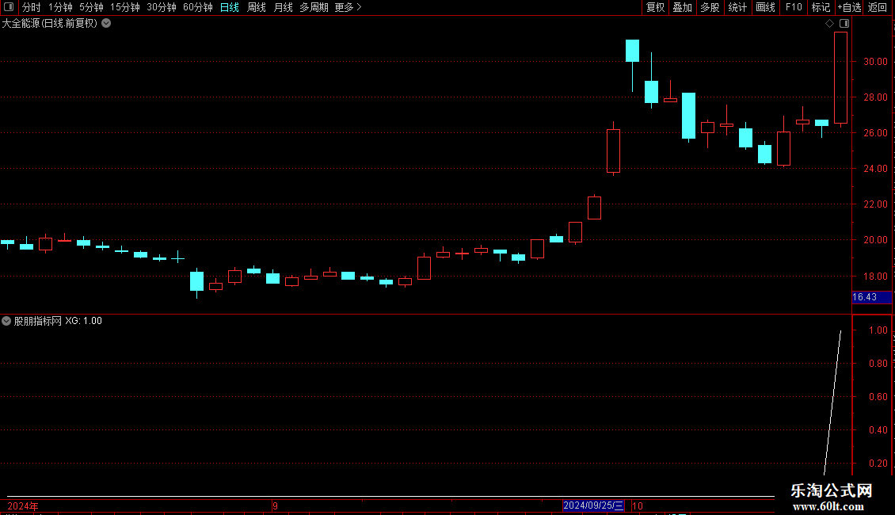895x515 pixels.
Task: Switch to 周线 weekly chart
Action: [257, 7]
